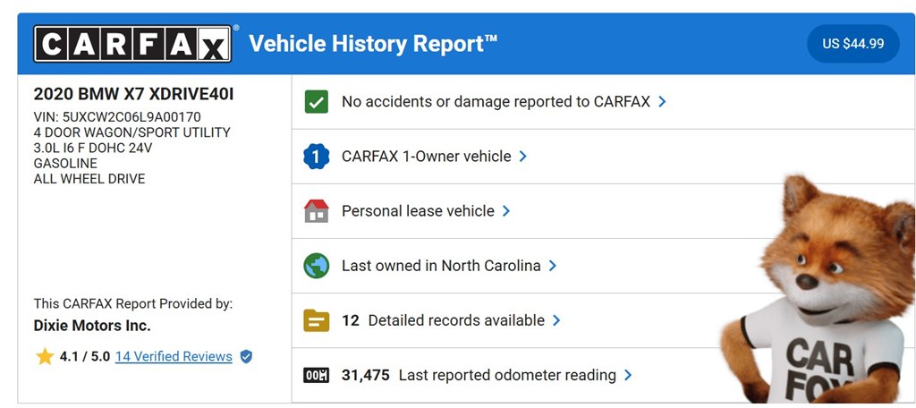This screenshot has height=408, width=916.
Task: Click the globe last owned icon
Action: 316,266
